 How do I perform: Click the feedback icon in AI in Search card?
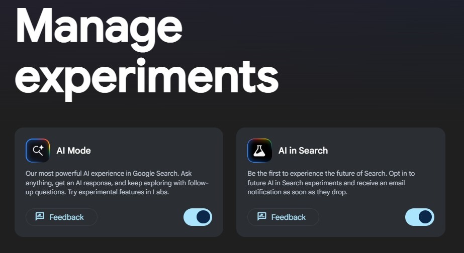pos(261,217)
